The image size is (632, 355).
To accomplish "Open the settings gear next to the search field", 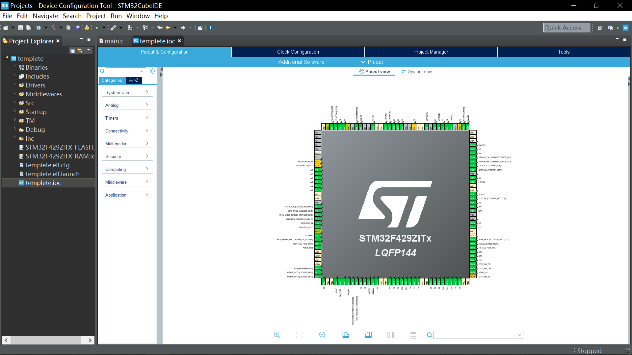I will tap(152, 71).
